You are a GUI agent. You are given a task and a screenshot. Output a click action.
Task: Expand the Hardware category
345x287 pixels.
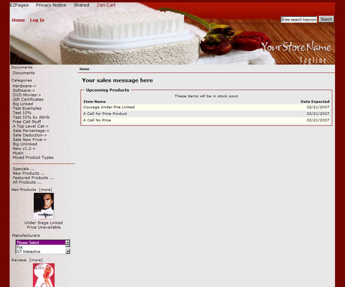(24, 86)
